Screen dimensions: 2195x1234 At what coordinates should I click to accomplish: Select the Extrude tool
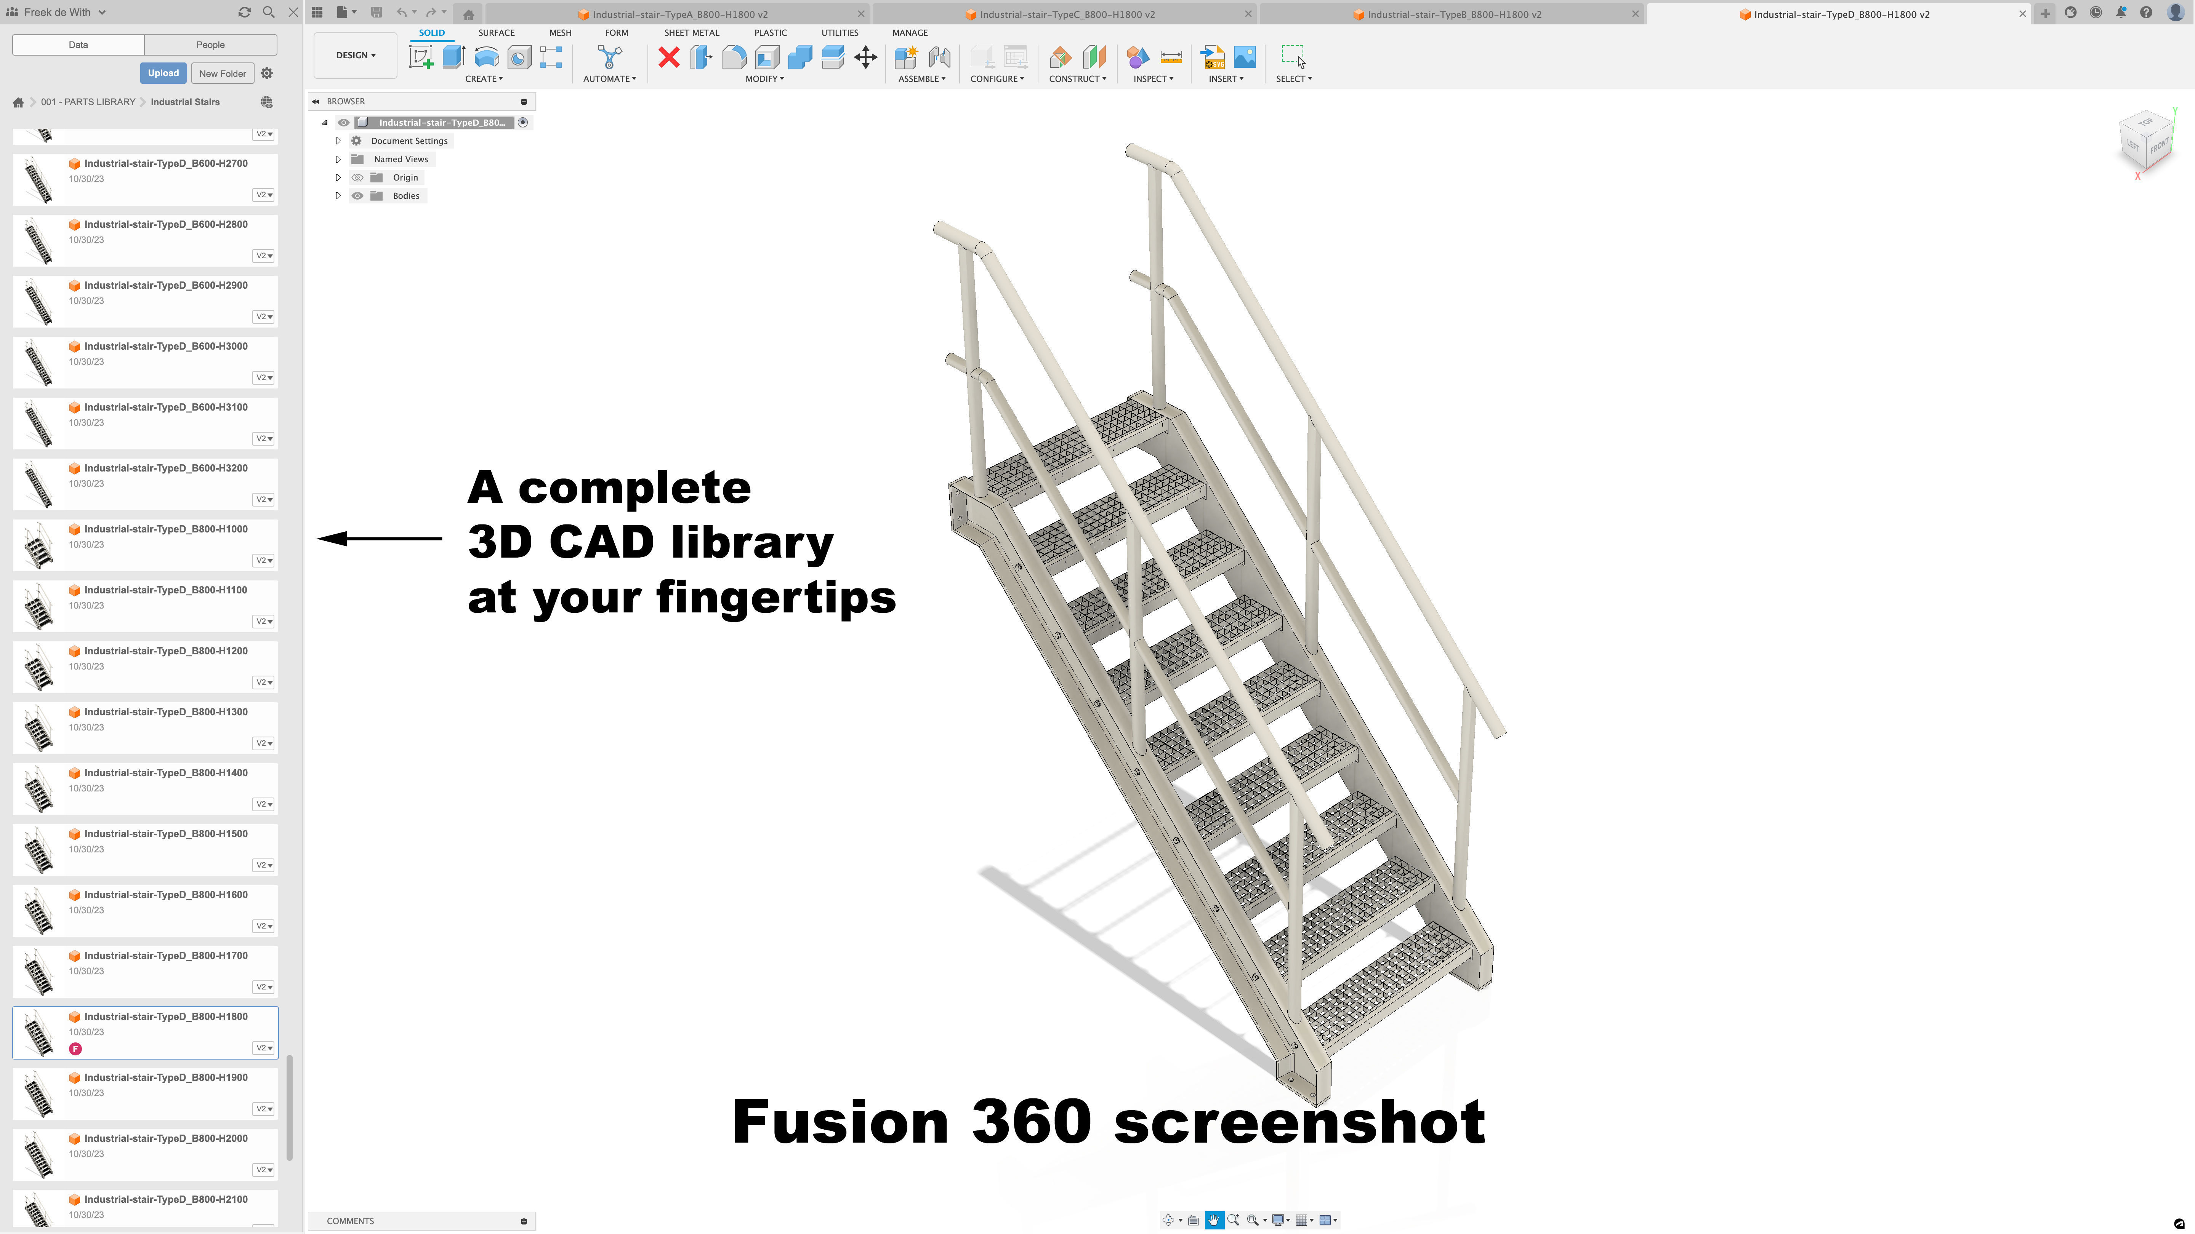[x=453, y=57]
